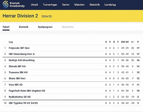This screenshot has width=143, height=112.
Task: Select the Tabell tab
Action: pos(6,27)
